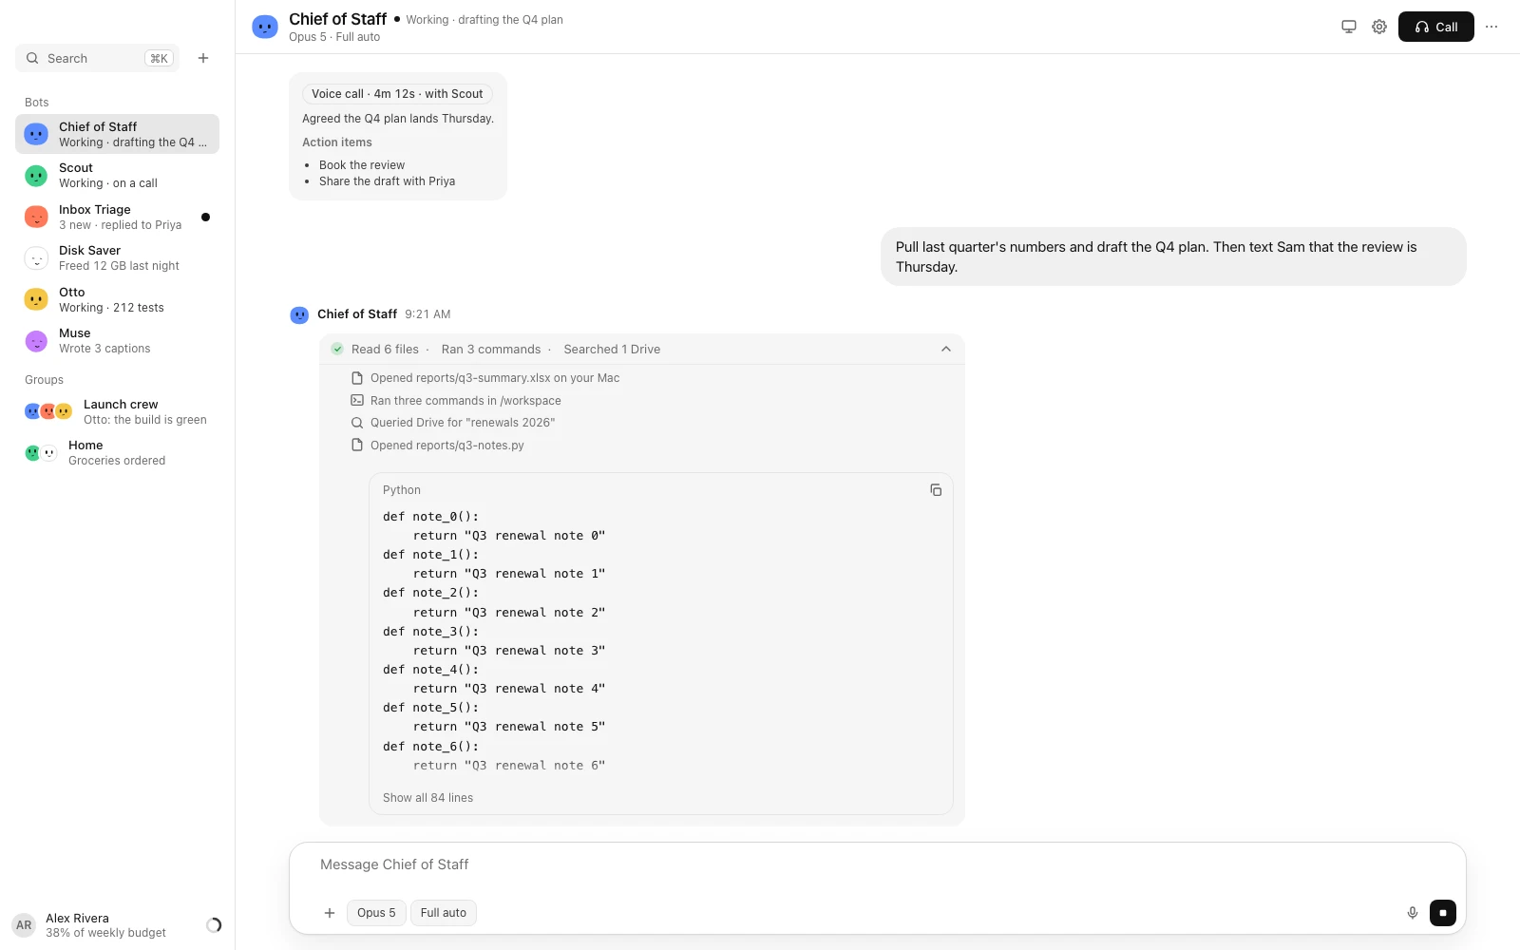
Task: Click the Otto bot avatar
Action: (x=36, y=300)
